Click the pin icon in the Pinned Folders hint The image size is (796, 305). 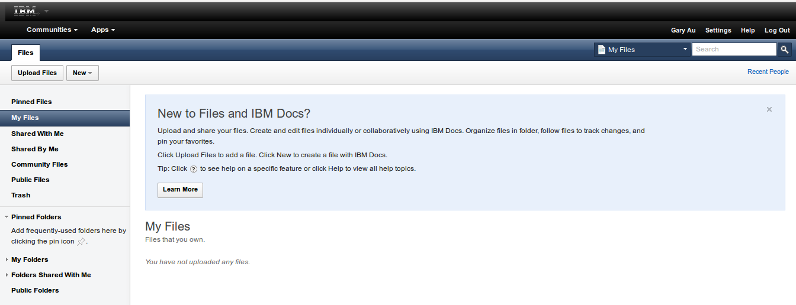coord(82,241)
